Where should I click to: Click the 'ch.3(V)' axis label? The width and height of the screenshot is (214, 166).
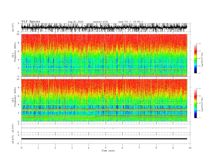point(13,128)
